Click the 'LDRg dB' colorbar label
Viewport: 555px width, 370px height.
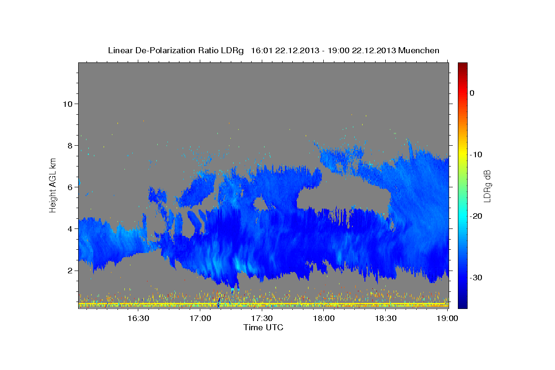coord(487,186)
